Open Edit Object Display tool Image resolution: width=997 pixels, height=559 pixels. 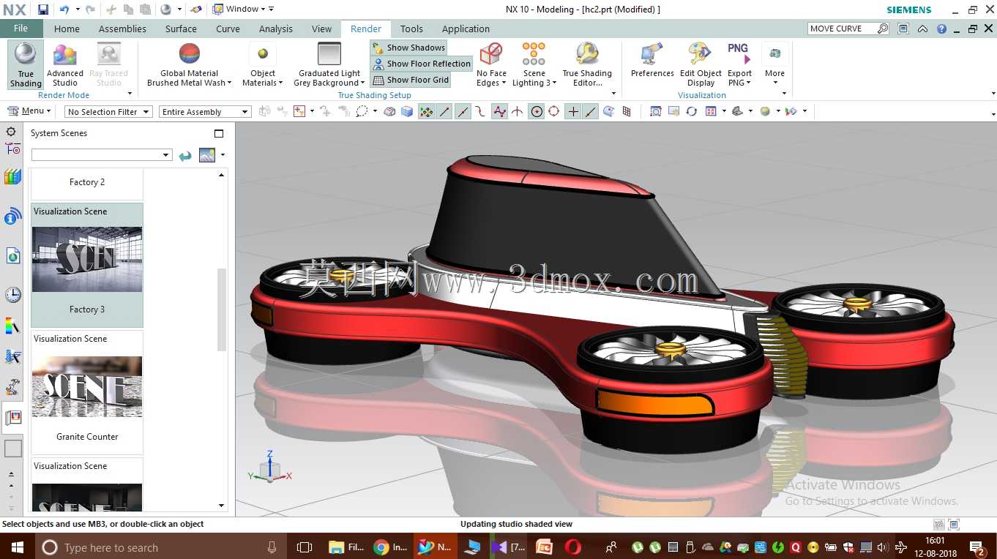(701, 64)
